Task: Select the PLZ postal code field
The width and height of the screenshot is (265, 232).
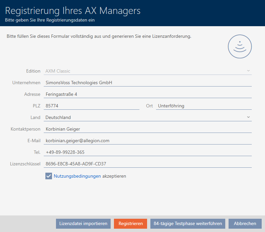Action: pyautogui.click(x=91, y=106)
